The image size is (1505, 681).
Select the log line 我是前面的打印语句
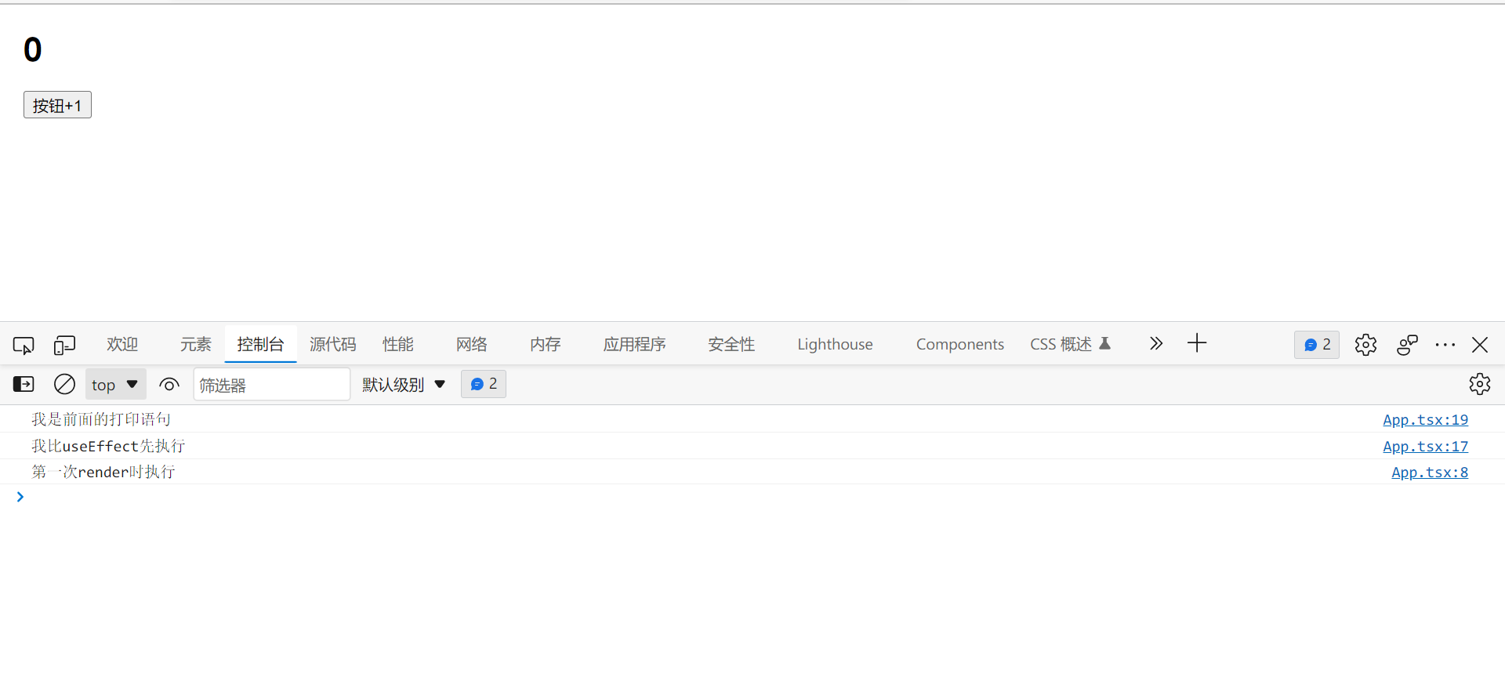click(x=101, y=419)
